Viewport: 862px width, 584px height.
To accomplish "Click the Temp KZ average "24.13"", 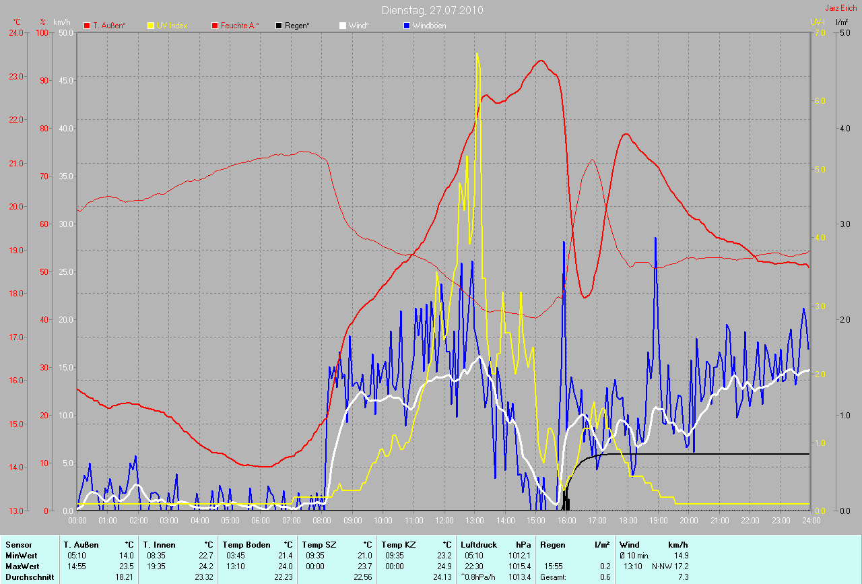I will pos(442,577).
